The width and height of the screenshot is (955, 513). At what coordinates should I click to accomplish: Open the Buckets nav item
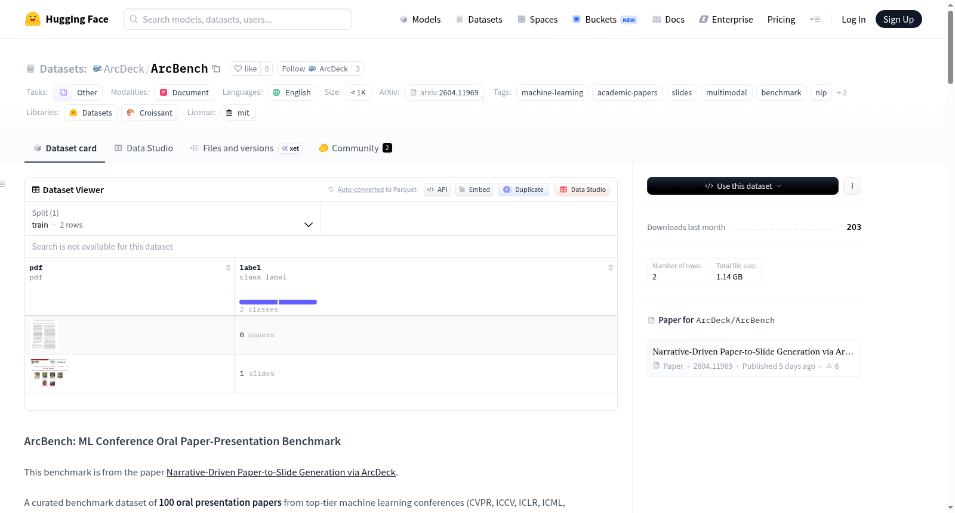[x=605, y=19]
